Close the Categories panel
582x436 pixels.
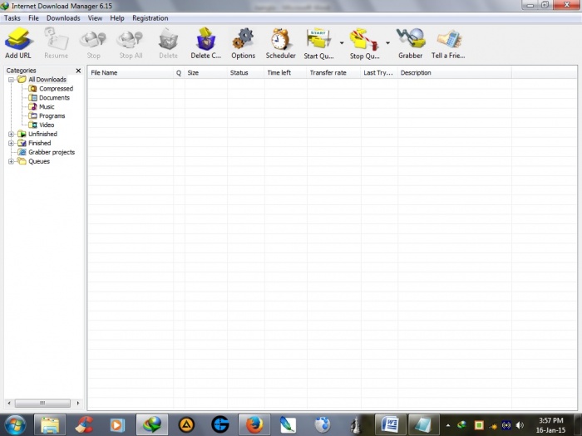tap(78, 71)
